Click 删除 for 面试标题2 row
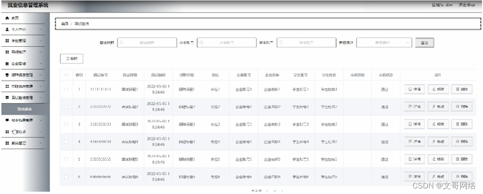This screenshot has width=483, height=194. tap(462, 106)
